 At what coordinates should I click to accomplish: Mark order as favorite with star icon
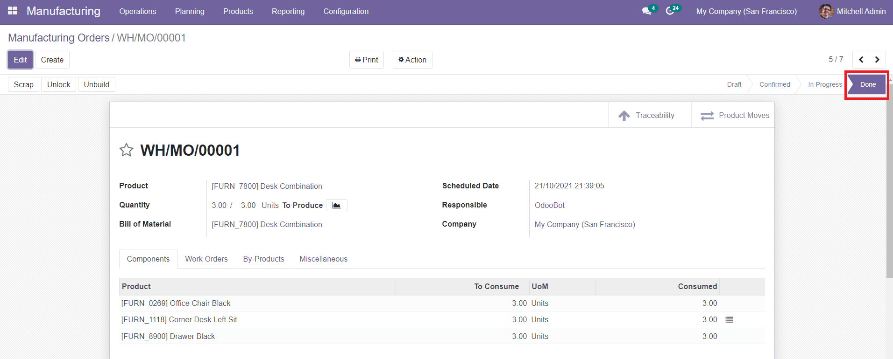tap(127, 150)
